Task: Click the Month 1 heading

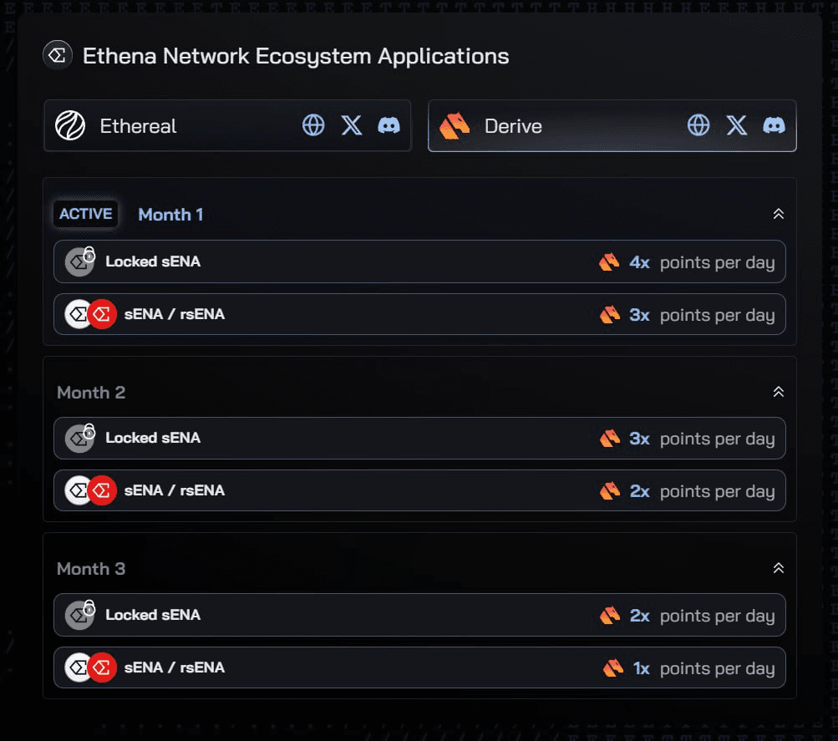Action: point(170,214)
